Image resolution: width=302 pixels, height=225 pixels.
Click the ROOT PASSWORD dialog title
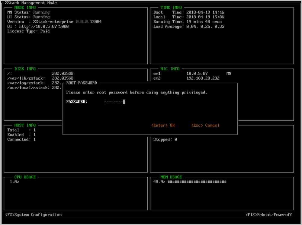[x=82, y=83]
